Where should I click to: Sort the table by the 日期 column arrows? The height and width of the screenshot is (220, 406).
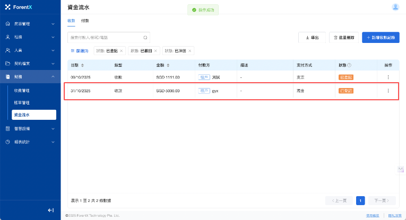[82, 65]
